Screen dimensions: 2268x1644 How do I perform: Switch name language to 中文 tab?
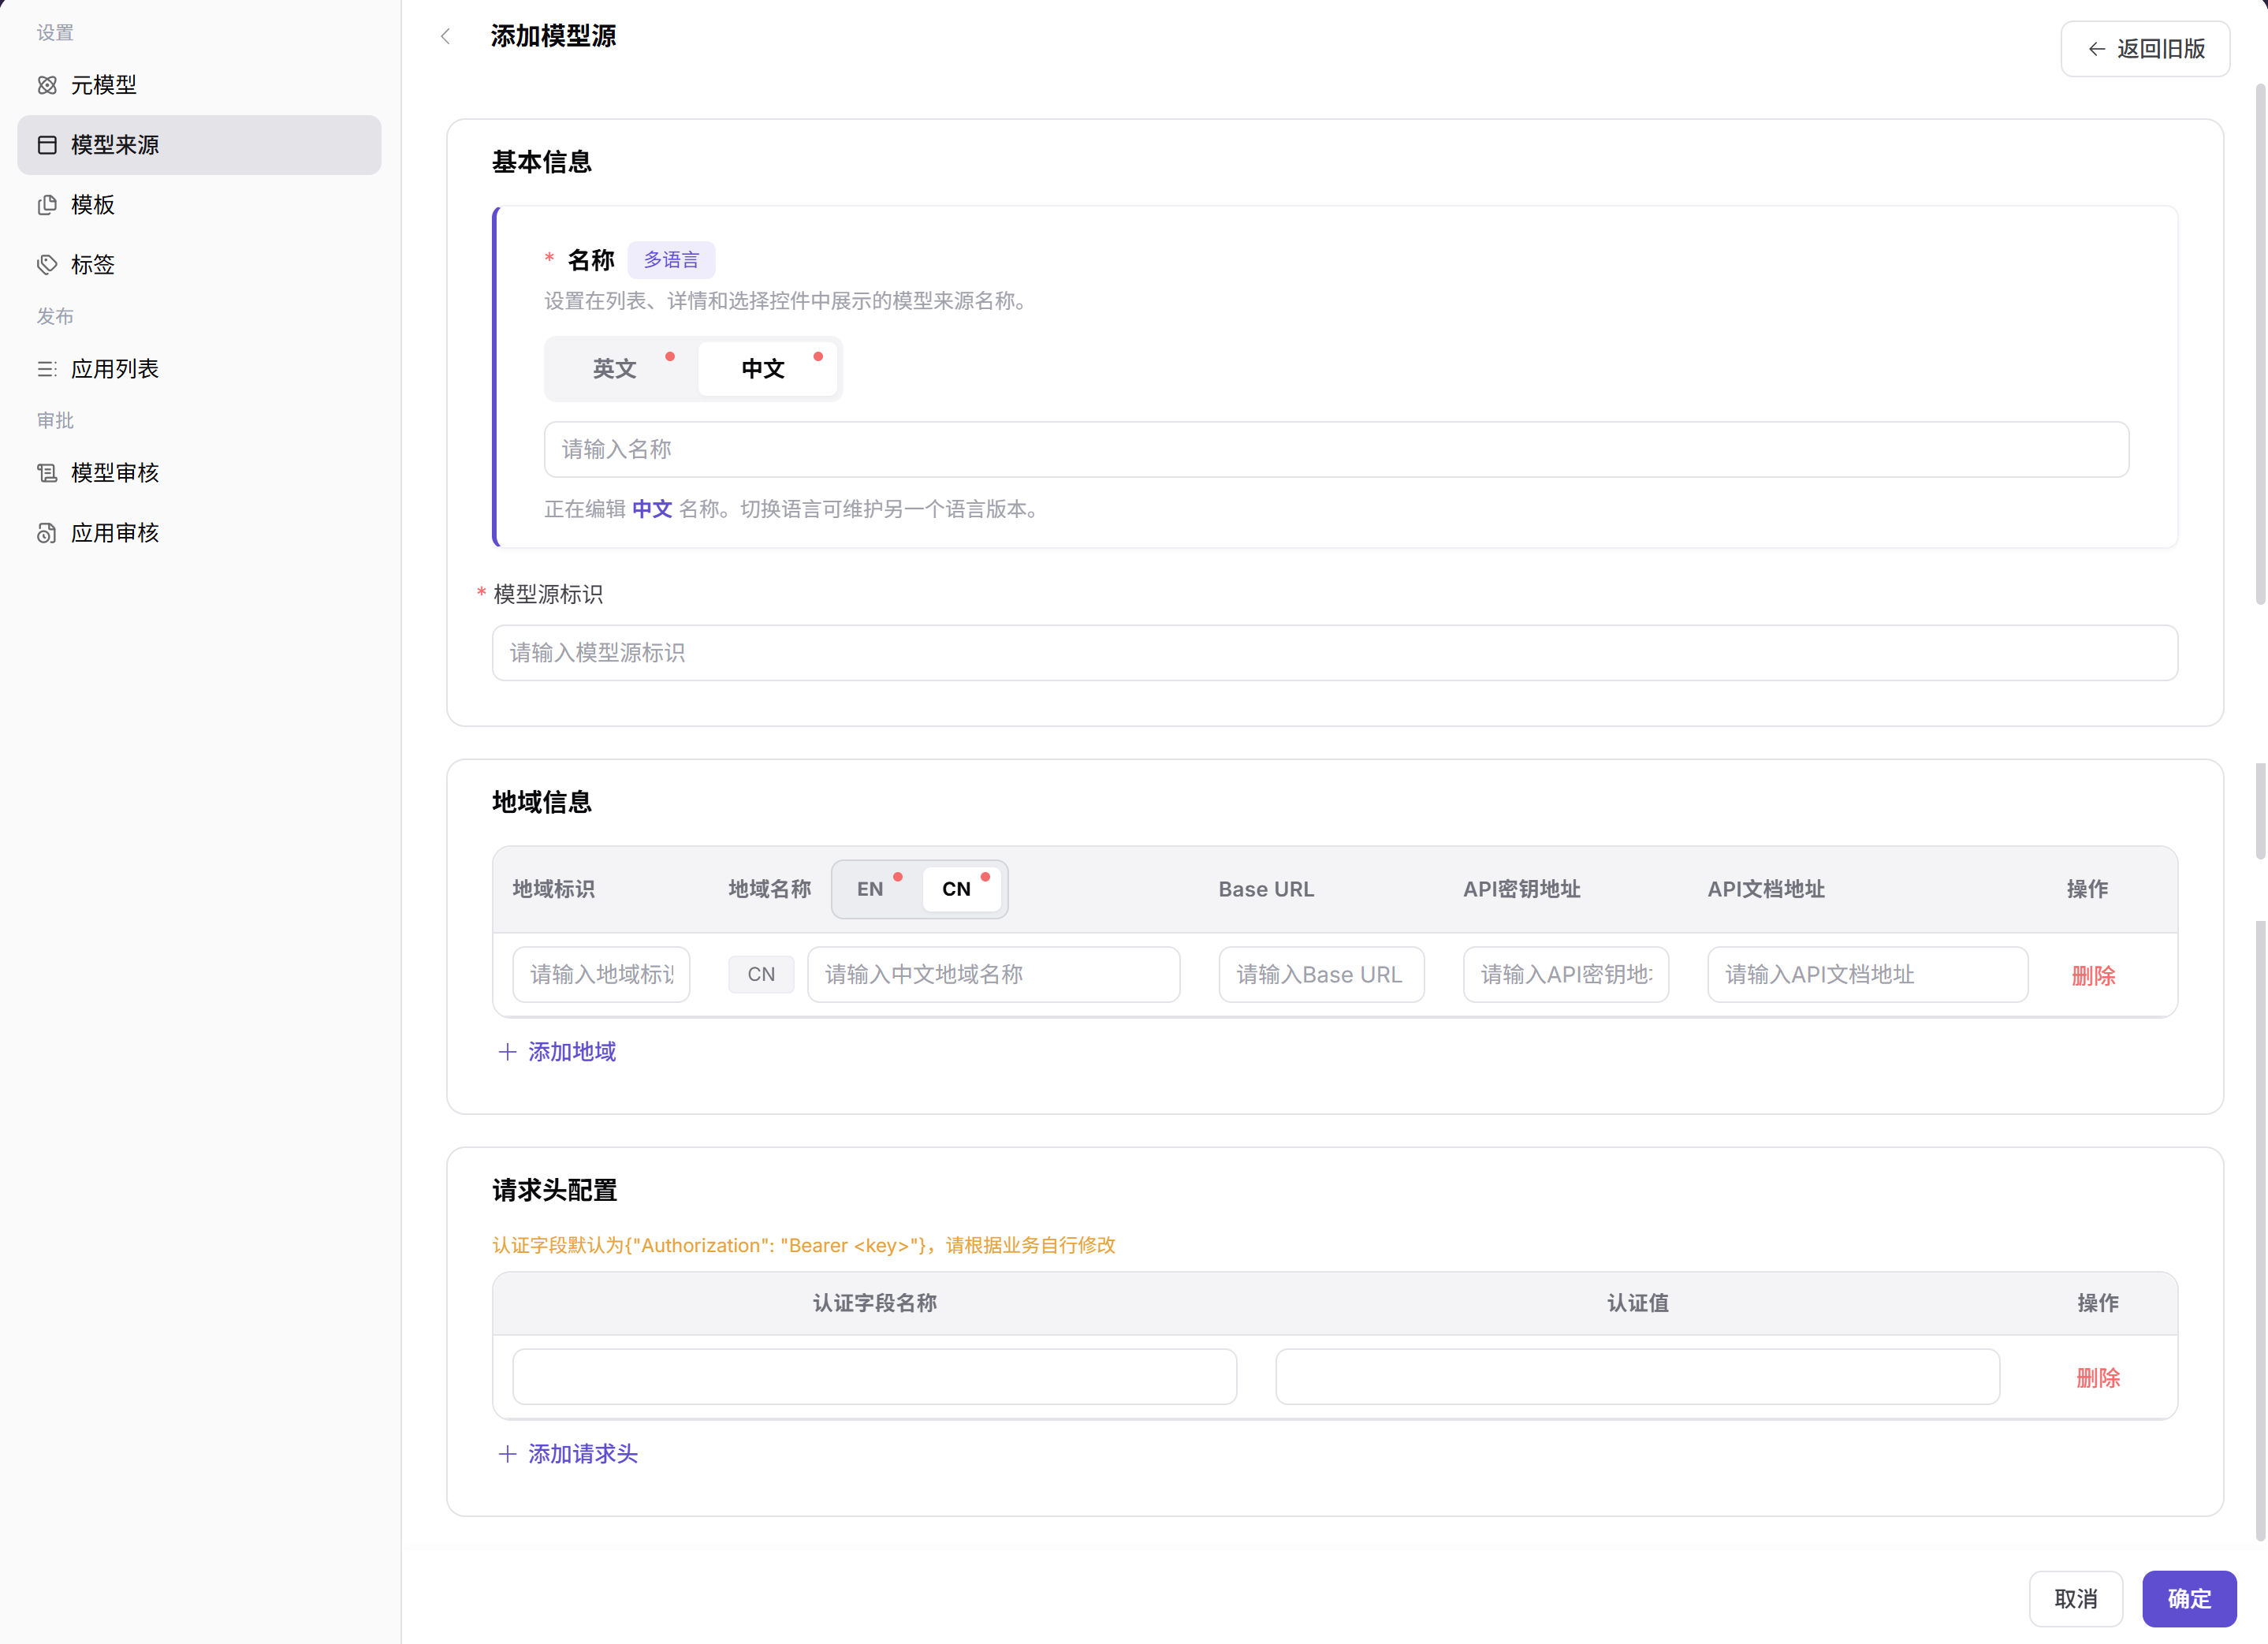766,369
